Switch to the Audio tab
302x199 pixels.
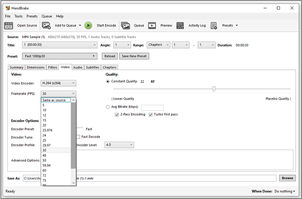point(78,67)
